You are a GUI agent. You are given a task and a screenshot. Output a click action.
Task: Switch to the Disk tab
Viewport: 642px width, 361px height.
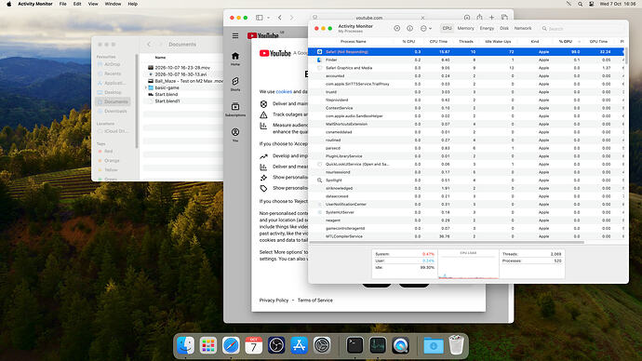tap(504, 28)
